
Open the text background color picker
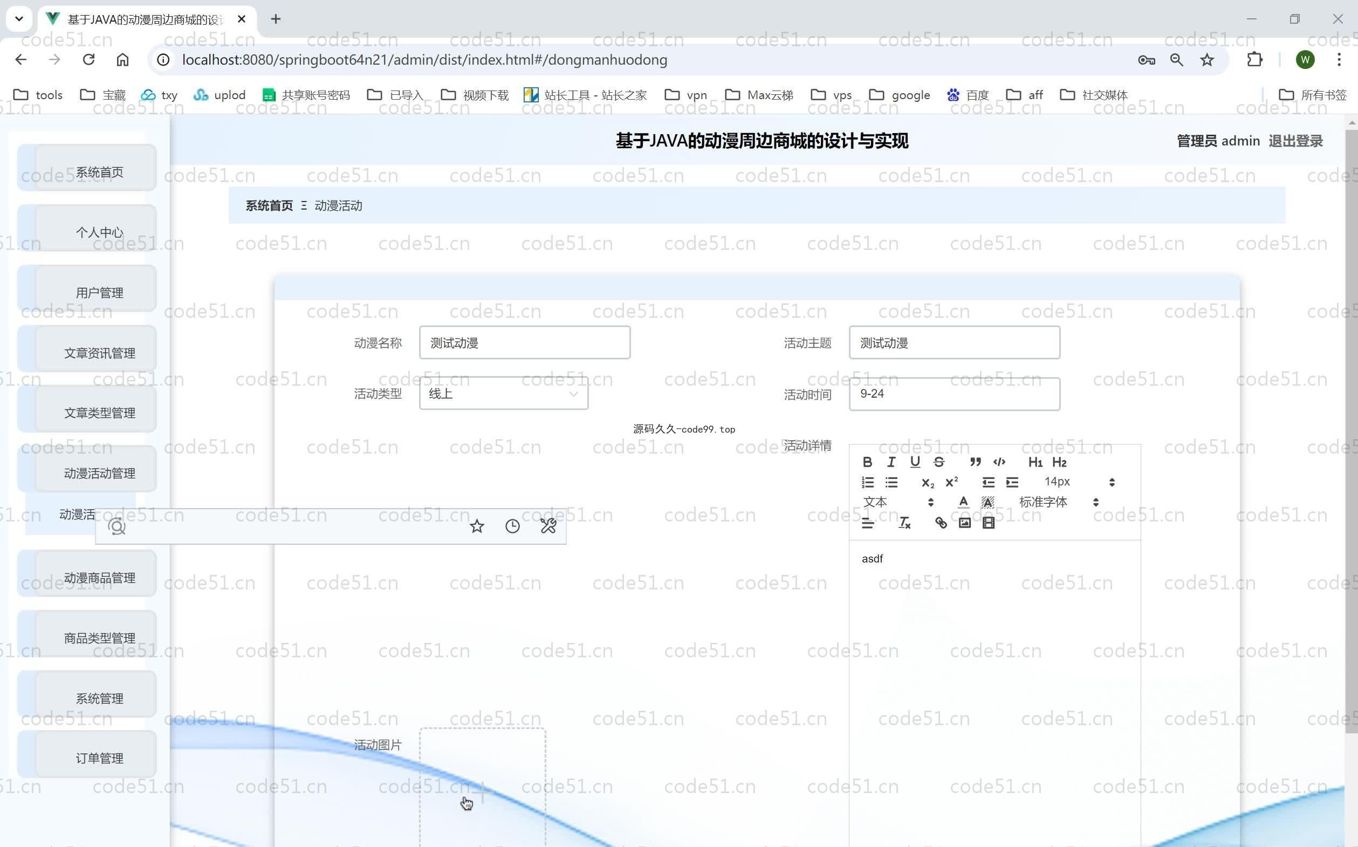click(987, 503)
